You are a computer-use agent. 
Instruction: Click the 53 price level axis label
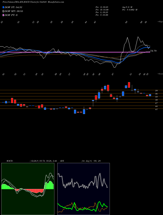(156, 97)
